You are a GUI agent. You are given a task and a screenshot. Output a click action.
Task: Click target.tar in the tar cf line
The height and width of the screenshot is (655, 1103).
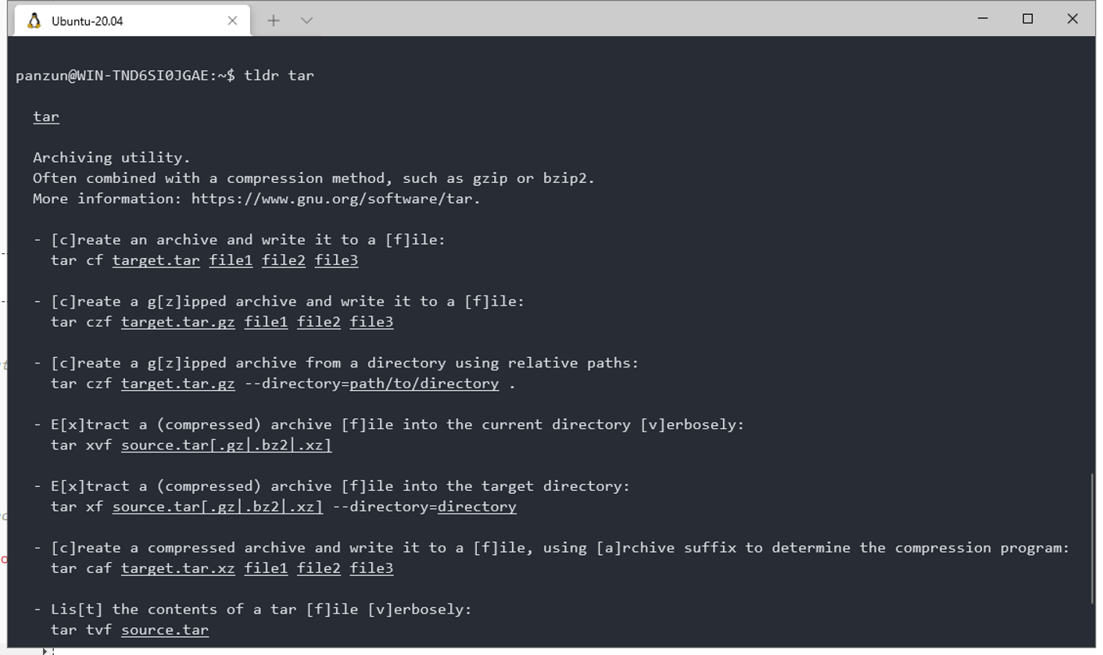[x=156, y=260]
